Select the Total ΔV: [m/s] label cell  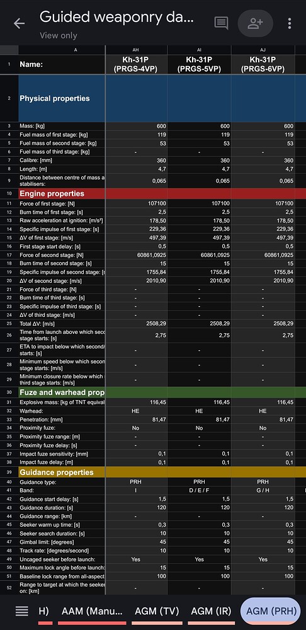(x=62, y=323)
